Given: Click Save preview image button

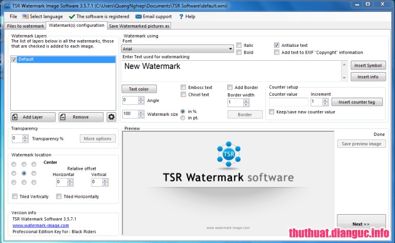Looking at the screenshot, I should [x=362, y=144].
